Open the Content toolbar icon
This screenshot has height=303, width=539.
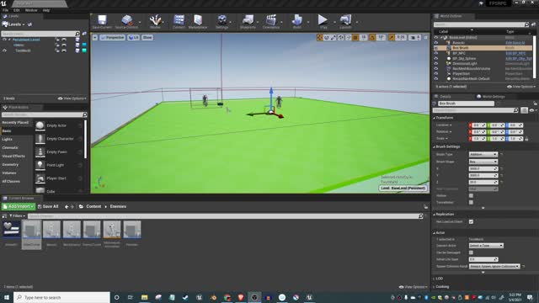pyautogui.click(x=179, y=20)
